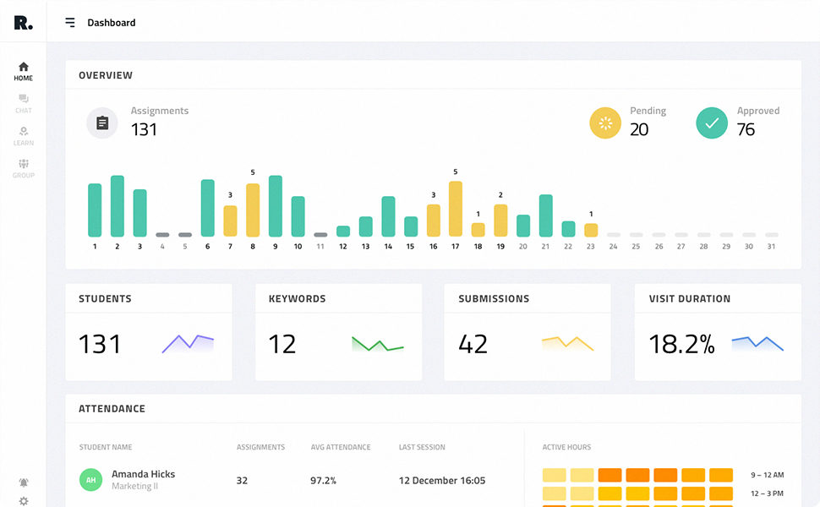Click the Students card showing 131

click(149, 332)
